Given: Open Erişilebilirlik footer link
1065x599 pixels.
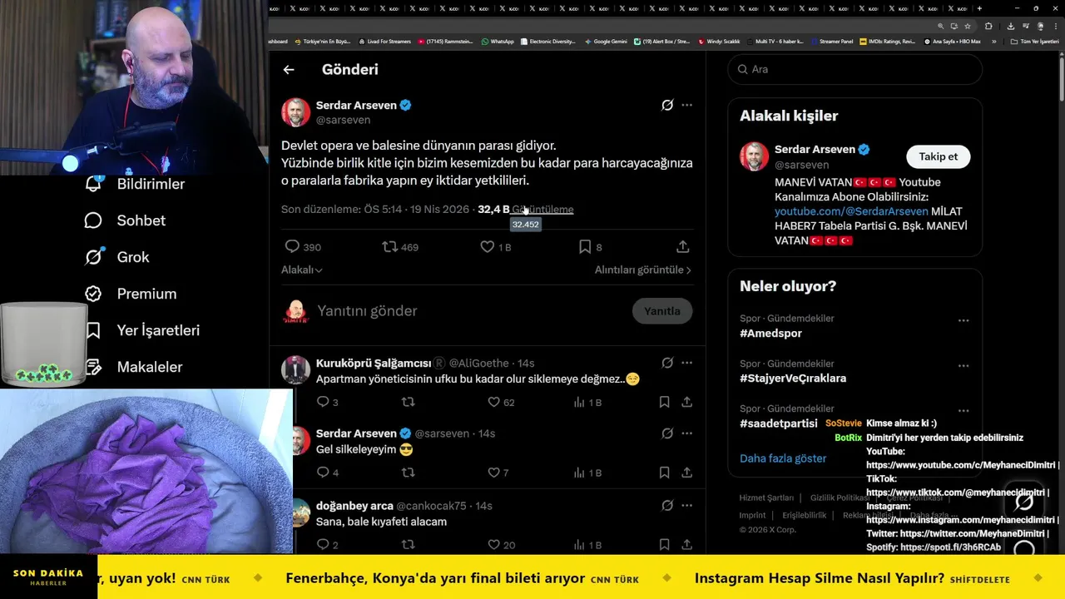Looking at the screenshot, I should 805,515.
